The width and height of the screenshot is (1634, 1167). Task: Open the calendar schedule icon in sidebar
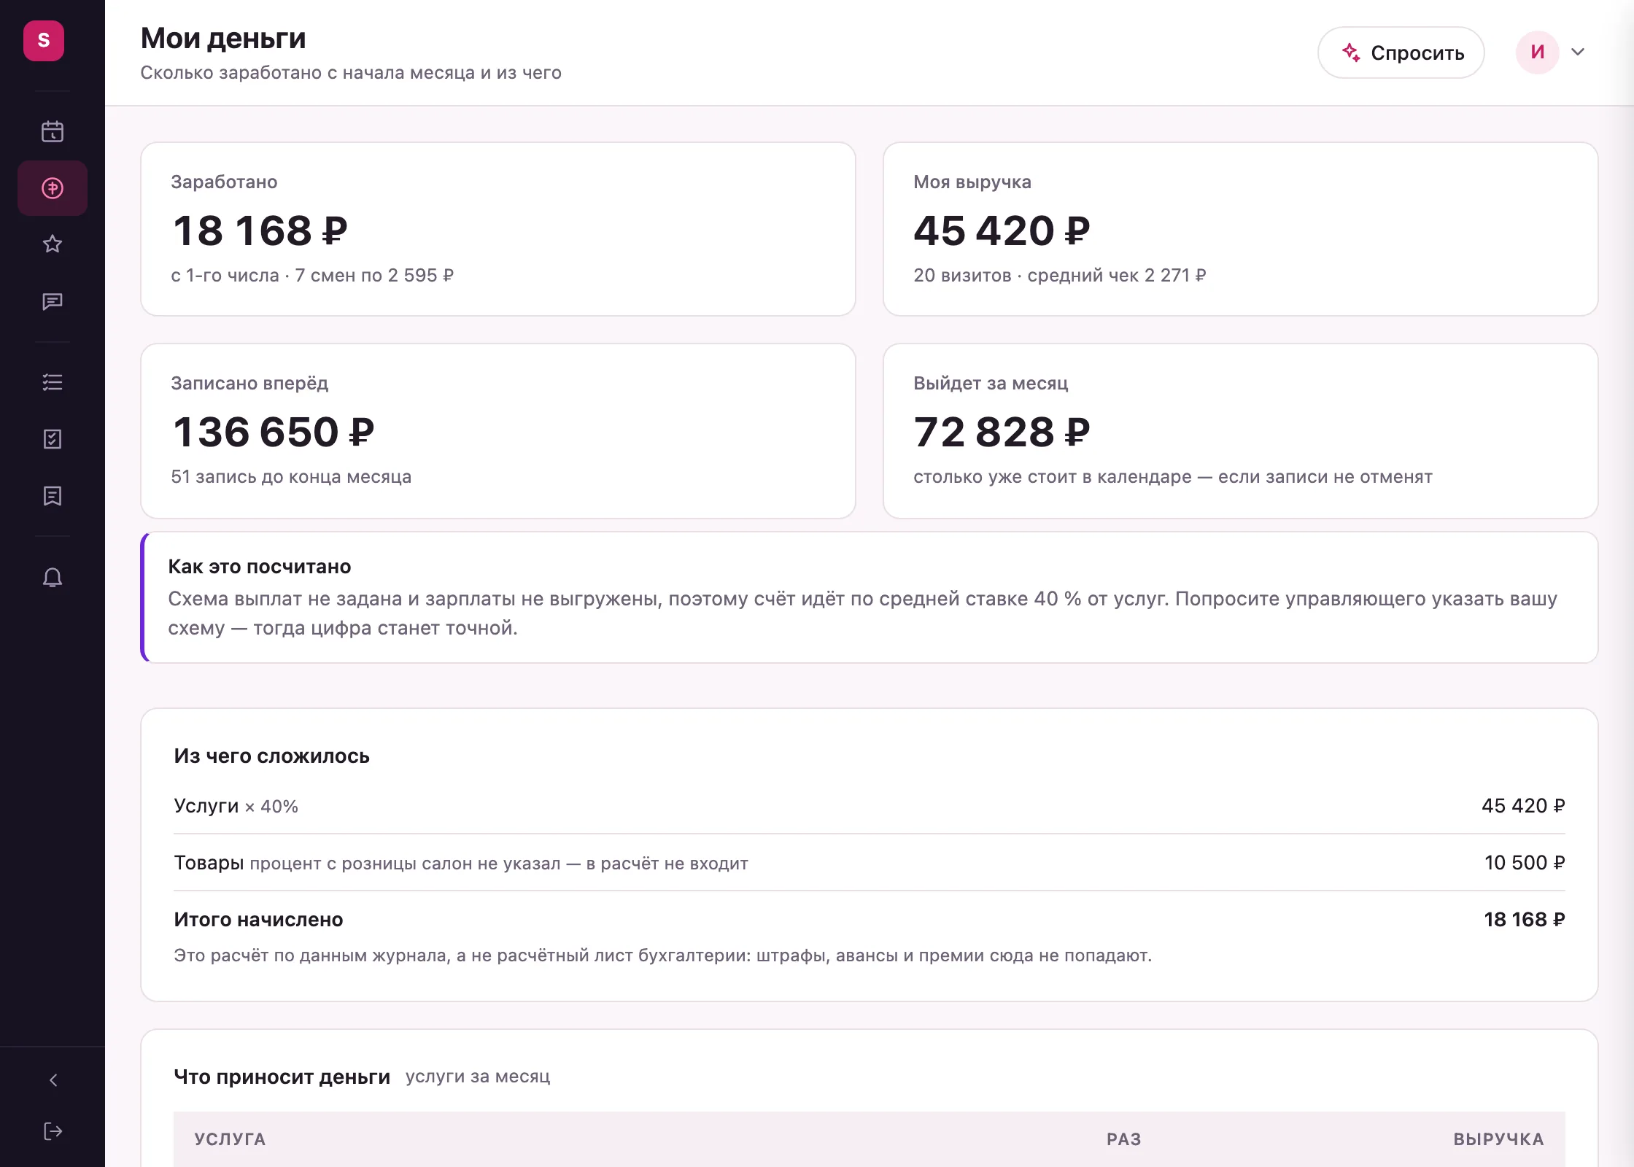53,131
